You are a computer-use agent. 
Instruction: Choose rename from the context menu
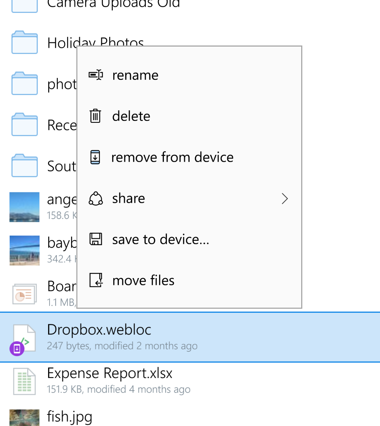pos(189,75)
